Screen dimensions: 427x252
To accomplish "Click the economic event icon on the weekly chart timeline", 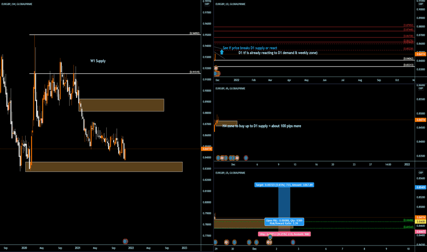I will (x=125, y=241).
